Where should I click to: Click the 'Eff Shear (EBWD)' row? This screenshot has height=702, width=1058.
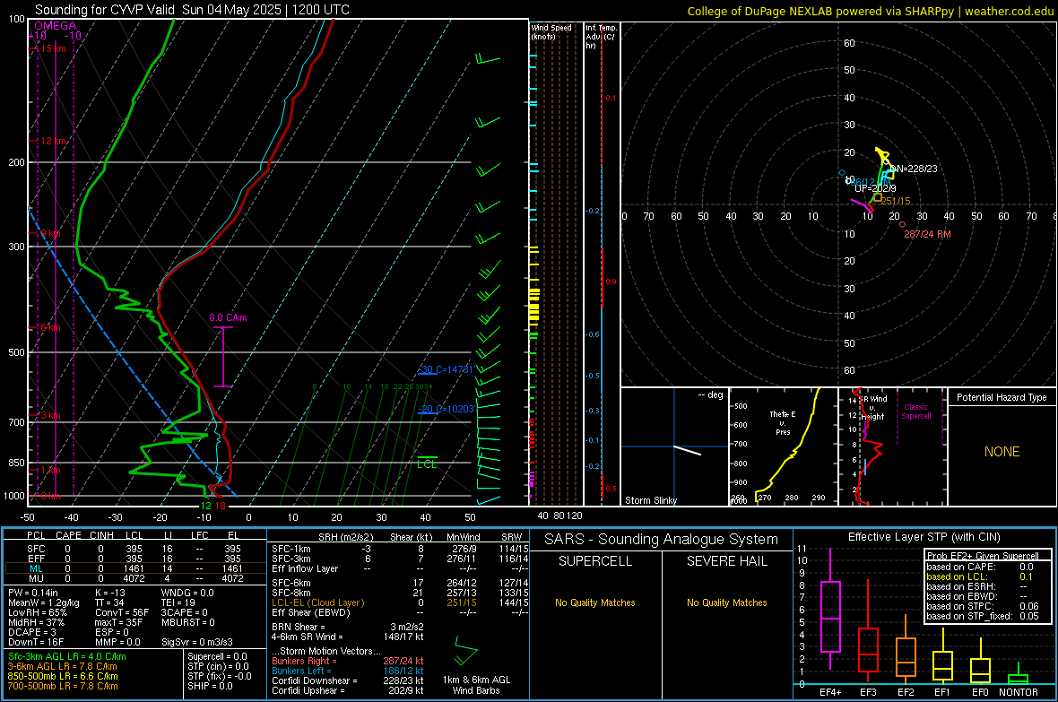click(x=399, y=612)
